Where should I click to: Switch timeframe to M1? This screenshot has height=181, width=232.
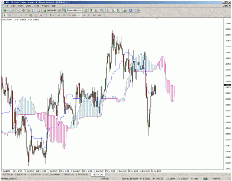[59, 15]
